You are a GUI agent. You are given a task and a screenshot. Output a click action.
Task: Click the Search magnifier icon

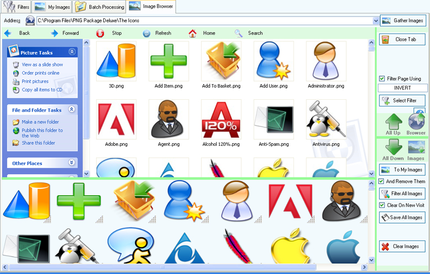[x=239, y=33]
